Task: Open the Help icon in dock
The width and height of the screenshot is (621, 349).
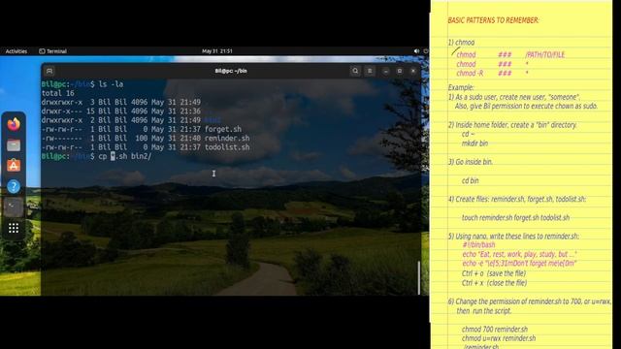Action: (x=14, y=186)
